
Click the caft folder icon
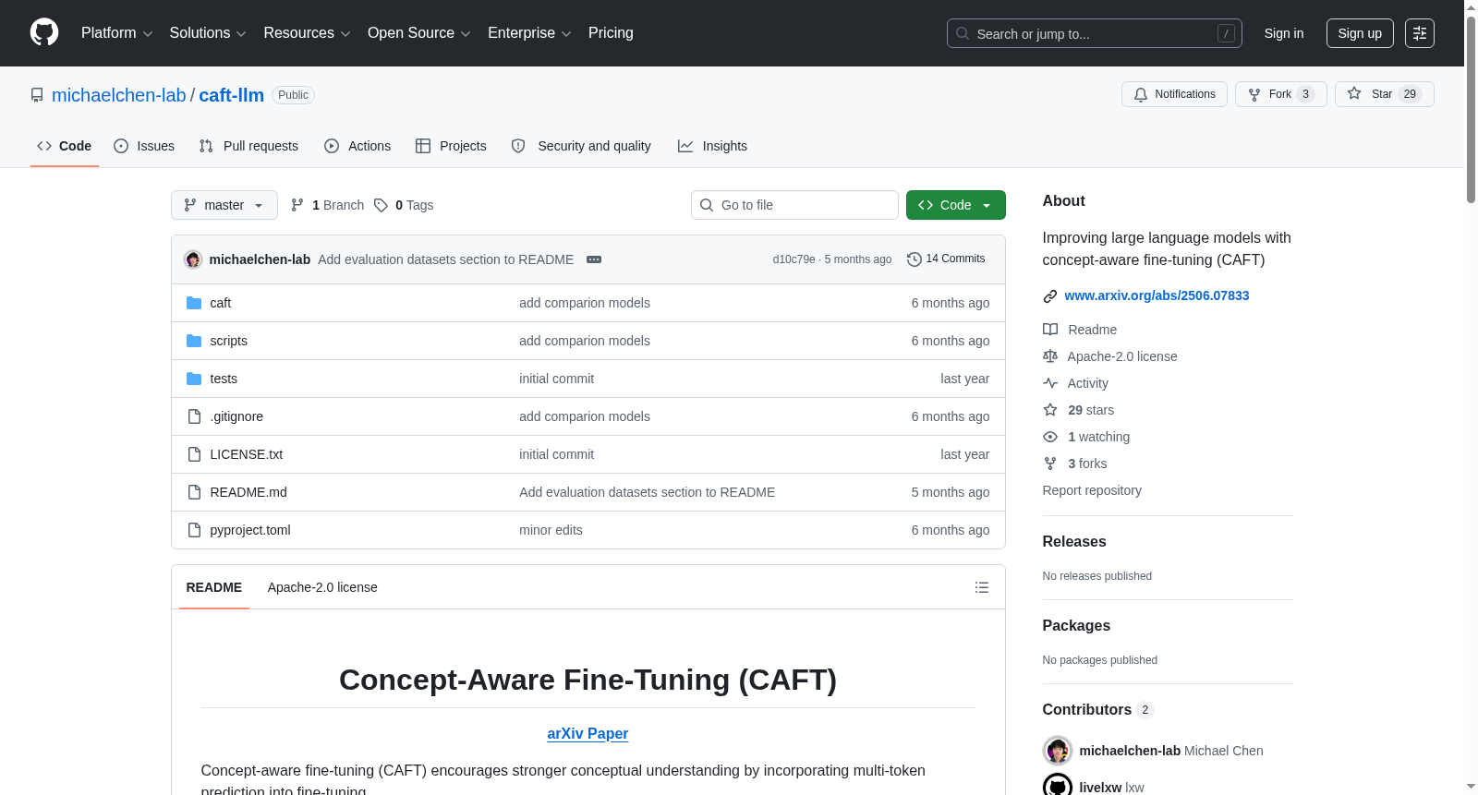pyautogui.click(x=194, y=303)
